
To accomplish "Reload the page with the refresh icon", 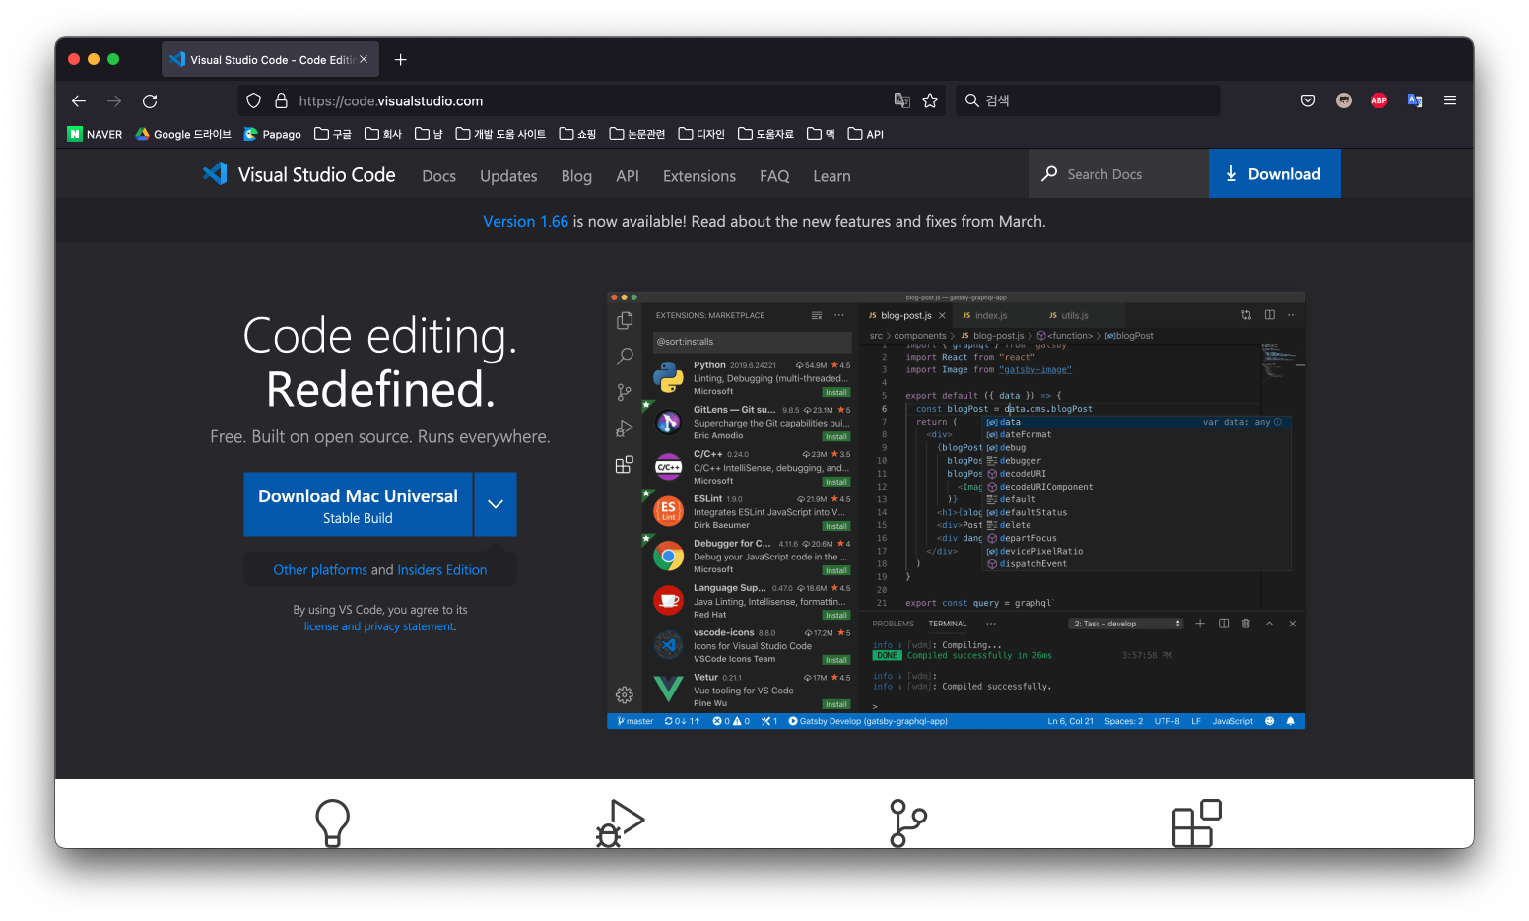I will click(x=150, y=100).
